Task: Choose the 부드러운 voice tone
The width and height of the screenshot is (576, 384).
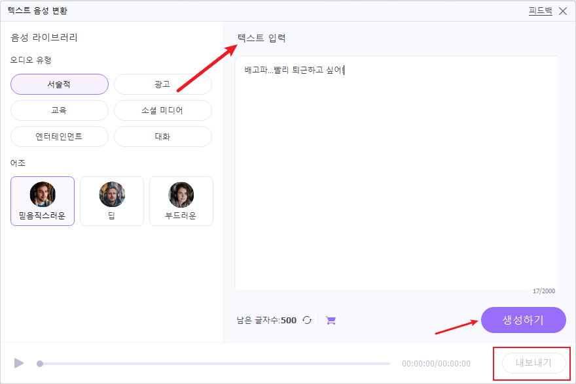Action: pos(181,201)
